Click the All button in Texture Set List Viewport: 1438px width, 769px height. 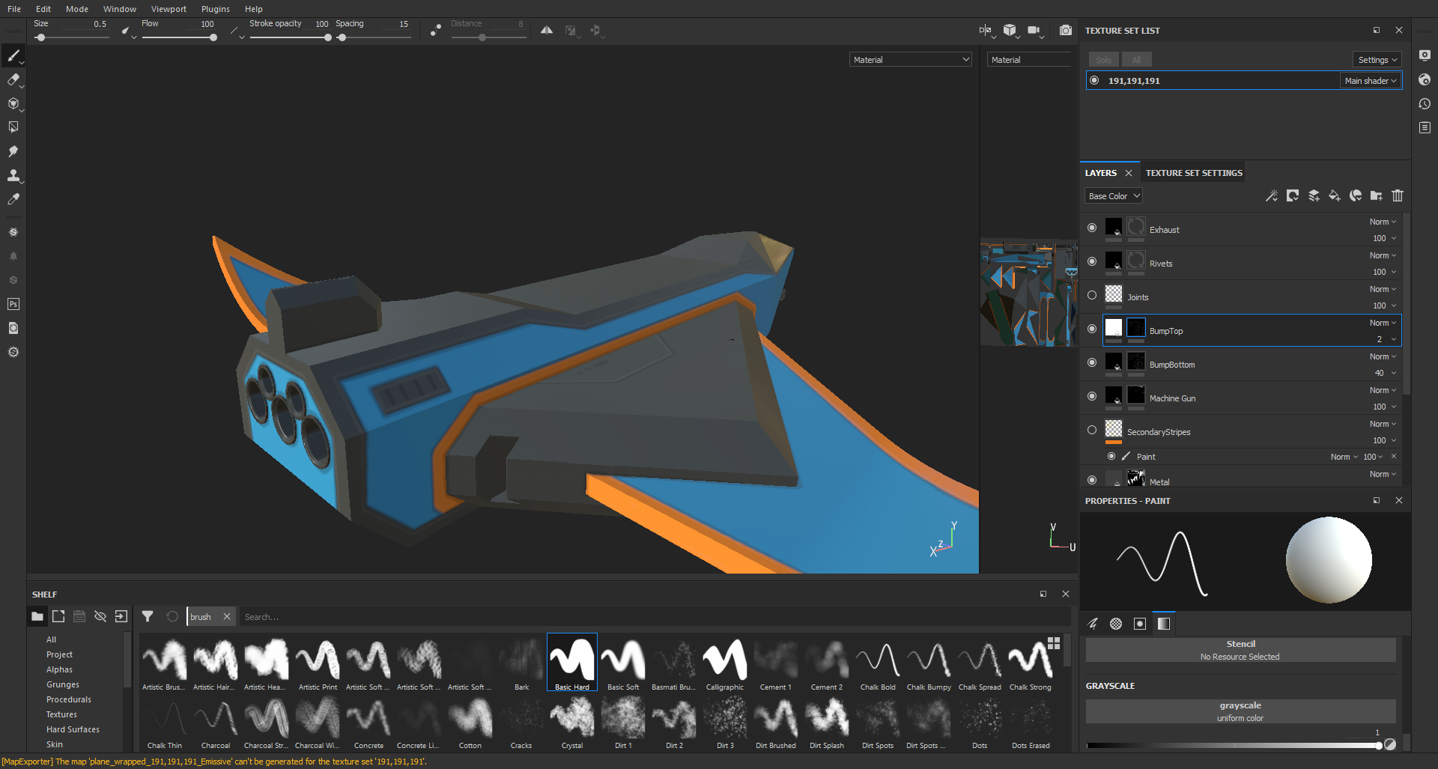pos(1137,60)
